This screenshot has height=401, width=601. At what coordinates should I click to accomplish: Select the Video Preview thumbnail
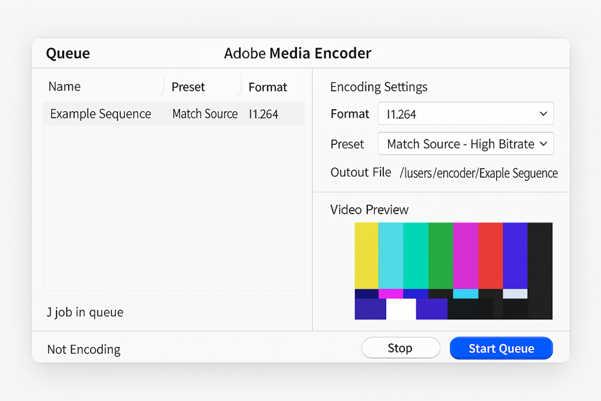click(453, 270)
